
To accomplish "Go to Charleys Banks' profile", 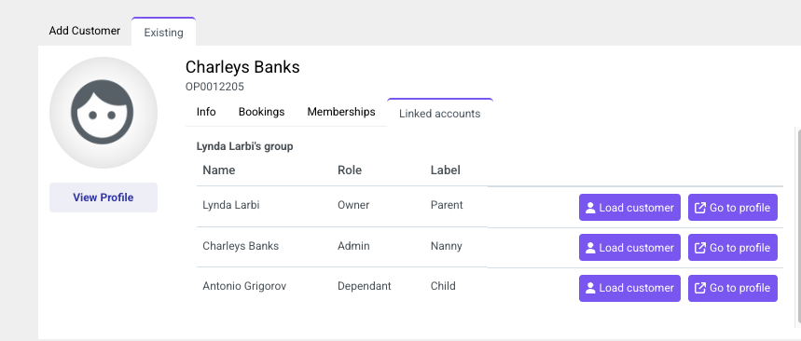I will tap(733, 248).
